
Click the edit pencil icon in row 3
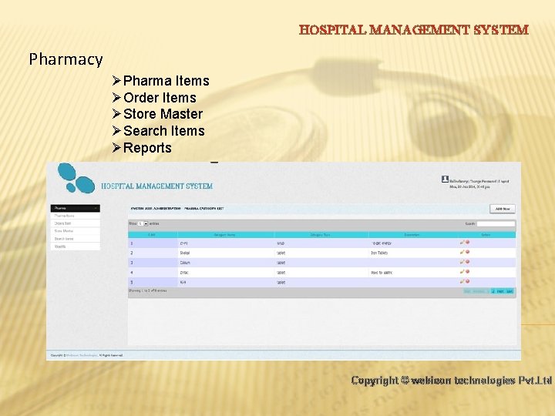(x=462, y=262)
